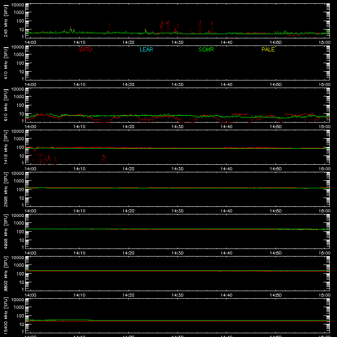Click red burst cluster near 14:15 in 1415 MHz plot
Screen dimensions: 337x337
point(104,159)
